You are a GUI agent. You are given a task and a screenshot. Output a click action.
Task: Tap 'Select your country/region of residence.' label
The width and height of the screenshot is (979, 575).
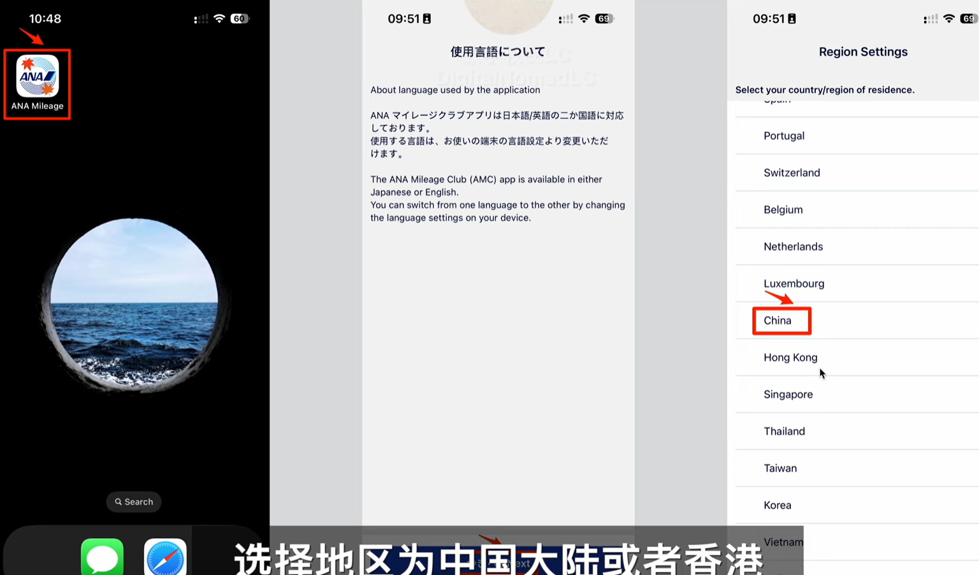(825, 90)
